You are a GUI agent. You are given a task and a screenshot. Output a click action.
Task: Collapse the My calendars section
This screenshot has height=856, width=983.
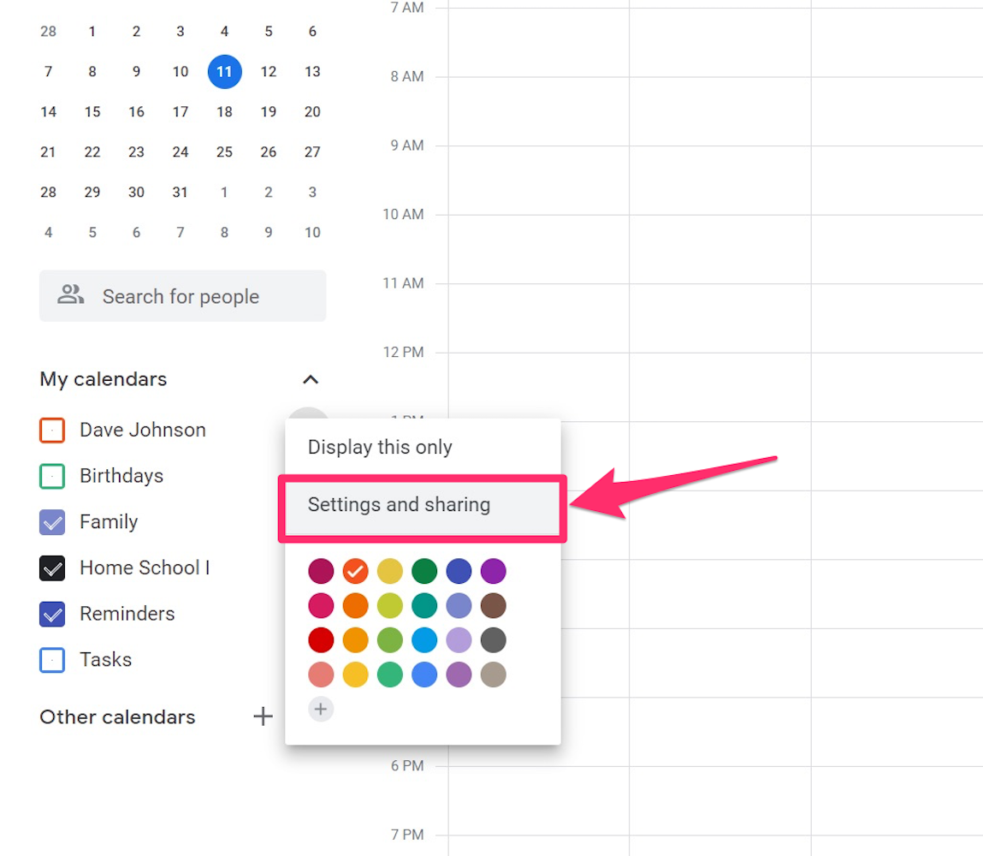tap(311, 379)
